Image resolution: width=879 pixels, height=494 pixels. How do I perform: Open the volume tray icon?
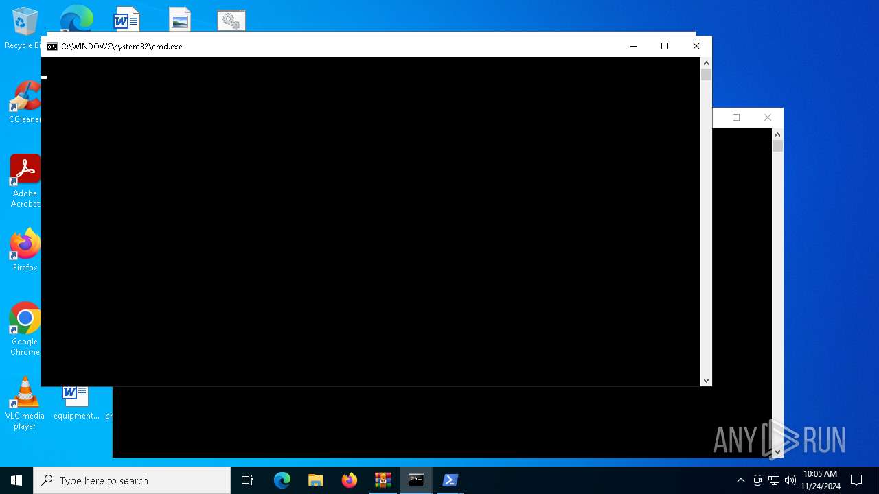790,480
